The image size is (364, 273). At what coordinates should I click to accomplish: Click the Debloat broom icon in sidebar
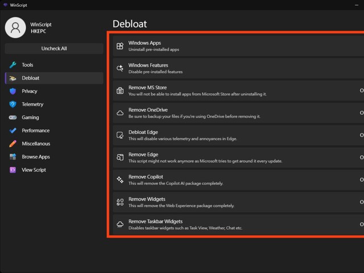[x=13, y=78]
